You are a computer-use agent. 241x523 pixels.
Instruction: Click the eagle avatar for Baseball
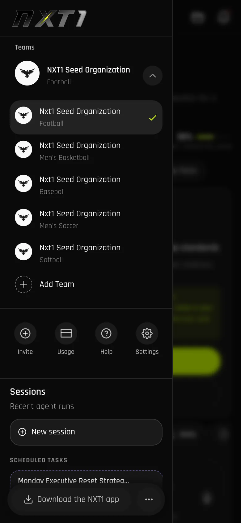pos(23,183)
